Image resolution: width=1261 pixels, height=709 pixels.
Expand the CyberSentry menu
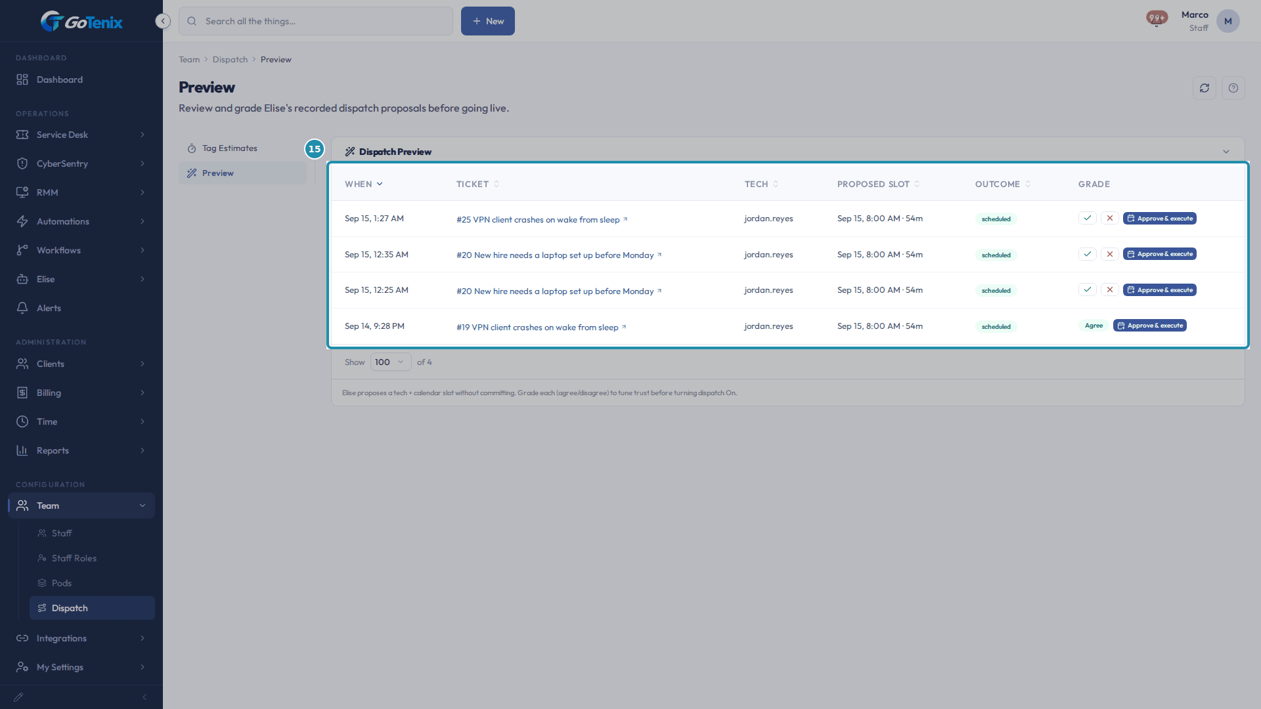point(81,163)
